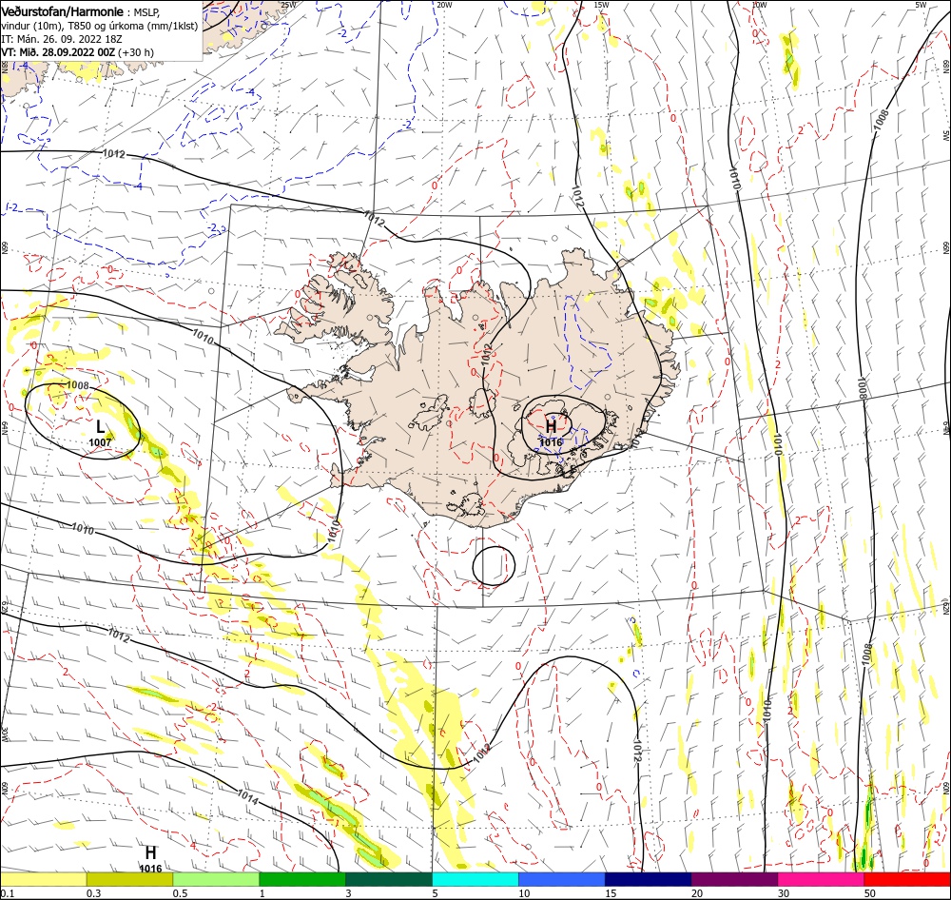
Task: Click the legend value 20
Action: pyautogui.click(x=697, y=893)
